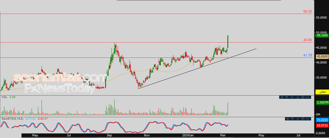329x138 pixels.
Task: Click the red 60.0715 stochastic D tag
Action: point(322,125)
